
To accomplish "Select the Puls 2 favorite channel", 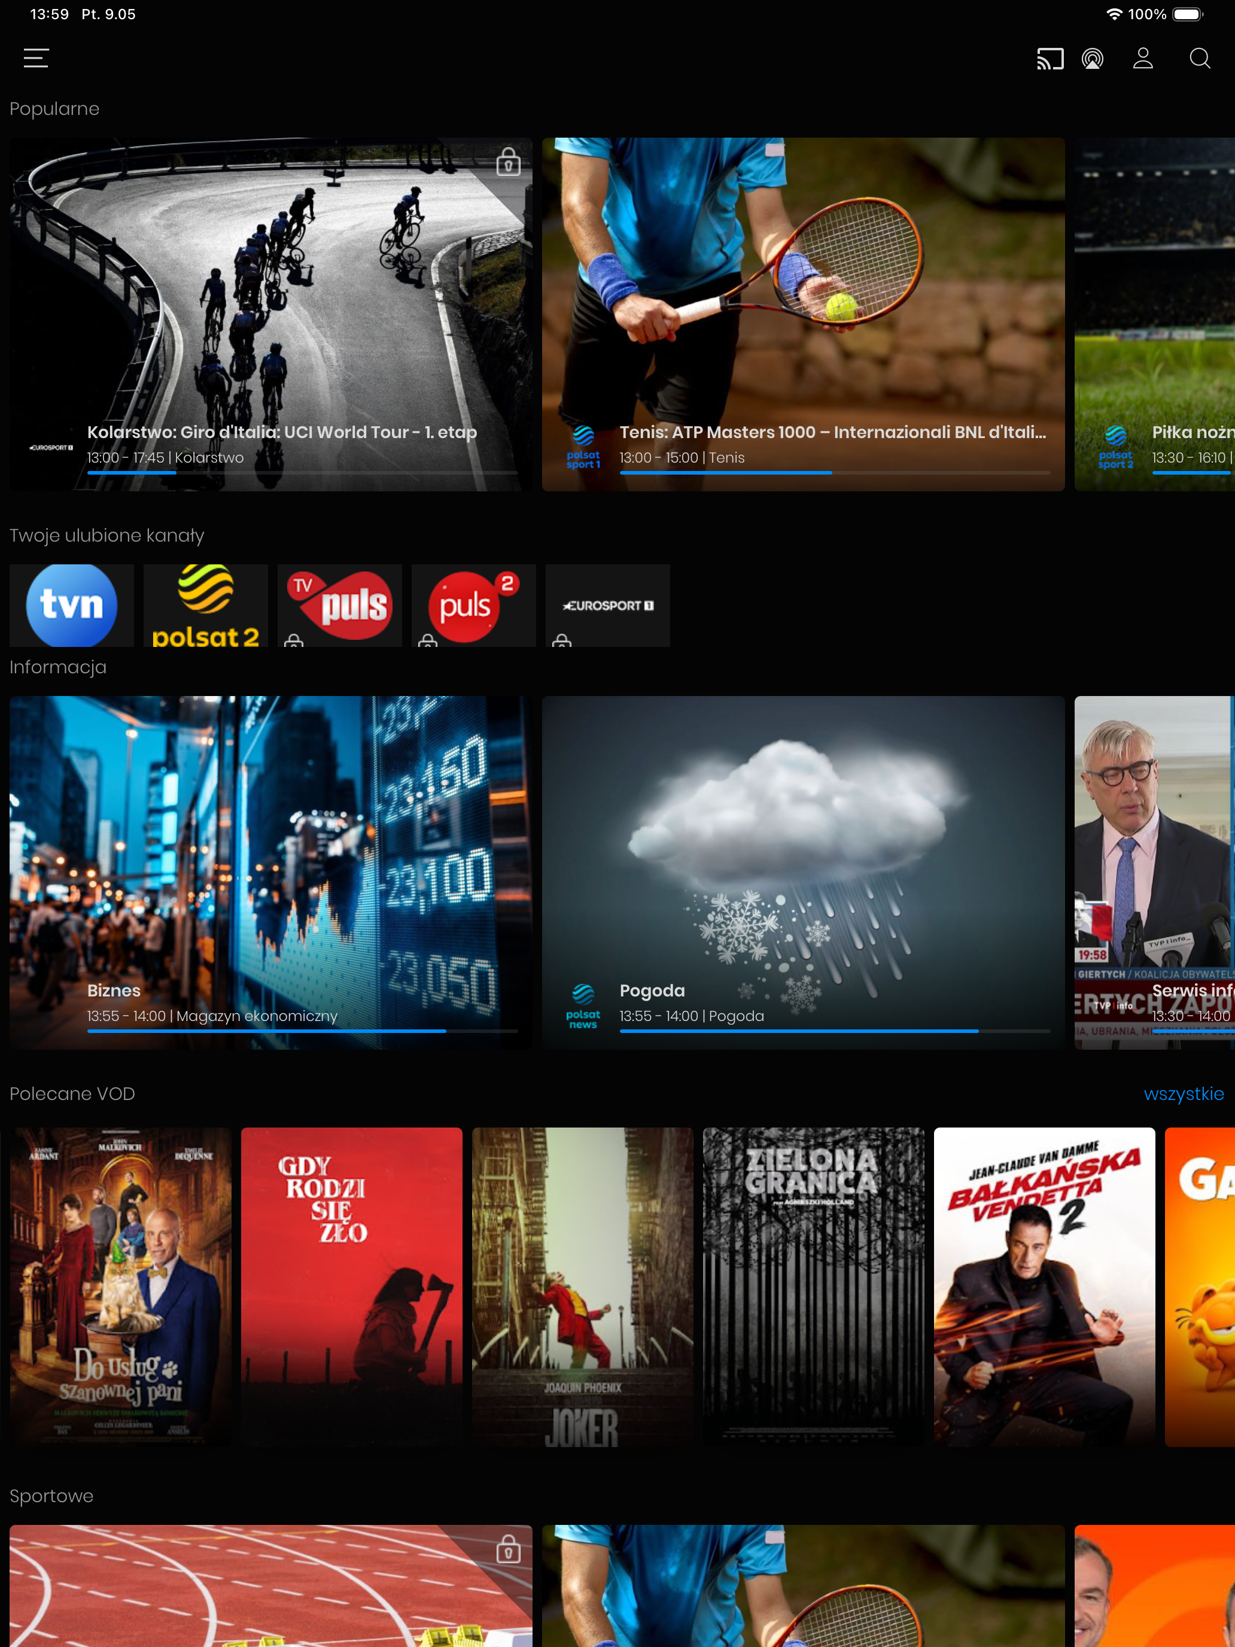I will click(473, 604).
